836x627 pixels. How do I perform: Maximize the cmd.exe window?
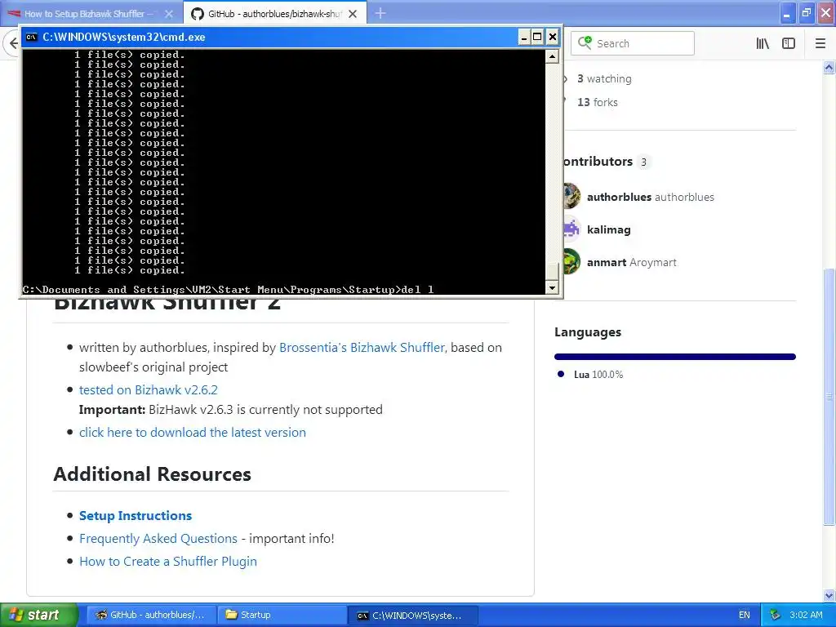coord(537,37)
